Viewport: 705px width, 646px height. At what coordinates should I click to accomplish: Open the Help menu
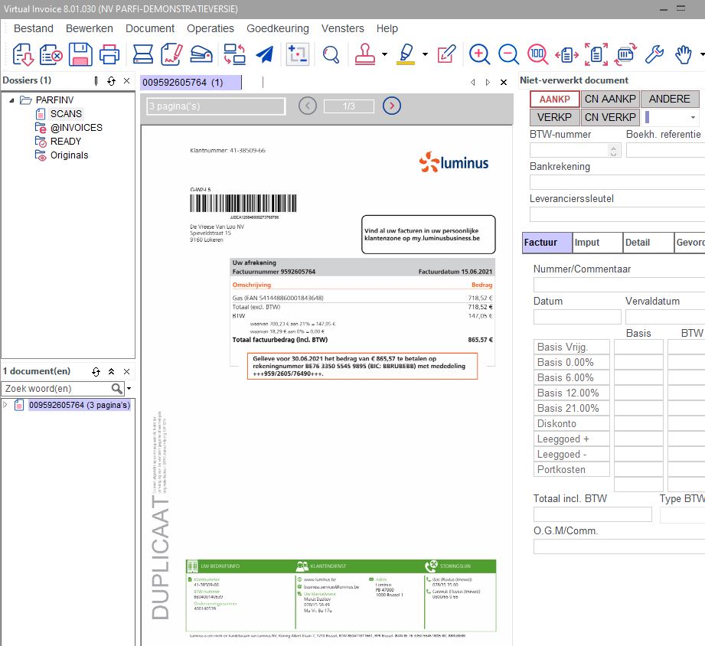pyautogui.click(x=387, y=28)
